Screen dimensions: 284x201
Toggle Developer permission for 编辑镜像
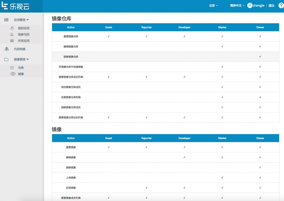(x=184, y=157)
